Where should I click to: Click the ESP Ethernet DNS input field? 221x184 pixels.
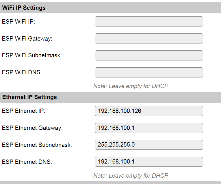coord(149,162)
